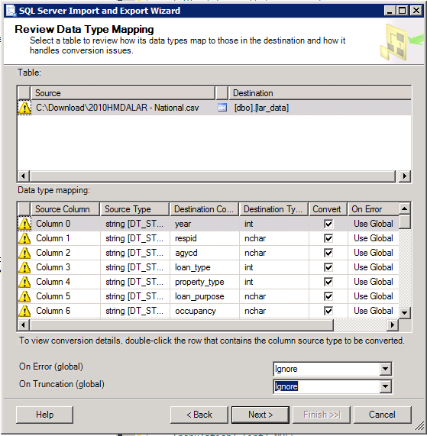Open the On Error (global) dropdown

click(385, 369)
